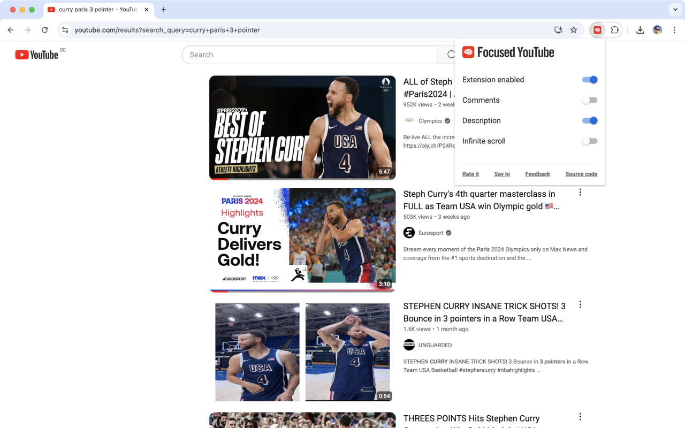
Task: Click UNGUARDED channel name
Action: pos(435,345)
